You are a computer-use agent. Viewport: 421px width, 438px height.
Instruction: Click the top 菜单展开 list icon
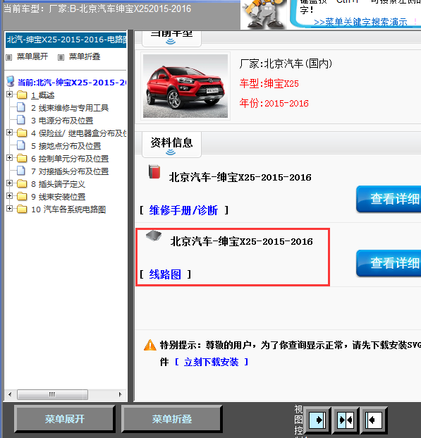pyautogui.click(x=9, y=58)
